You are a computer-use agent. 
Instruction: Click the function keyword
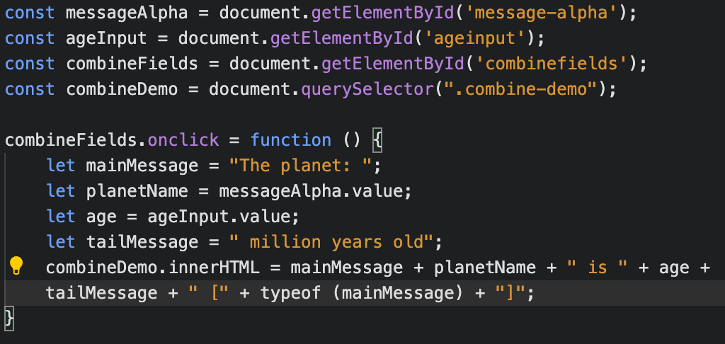point(291,140)
